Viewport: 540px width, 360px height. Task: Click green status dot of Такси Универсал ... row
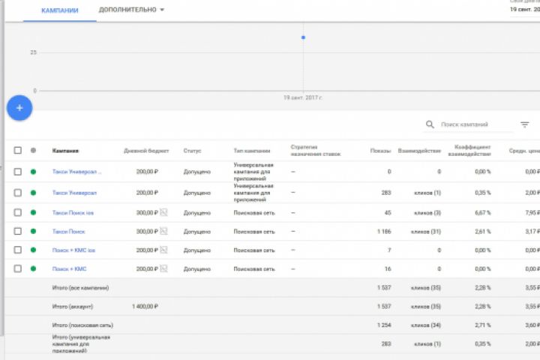point(33,172)
